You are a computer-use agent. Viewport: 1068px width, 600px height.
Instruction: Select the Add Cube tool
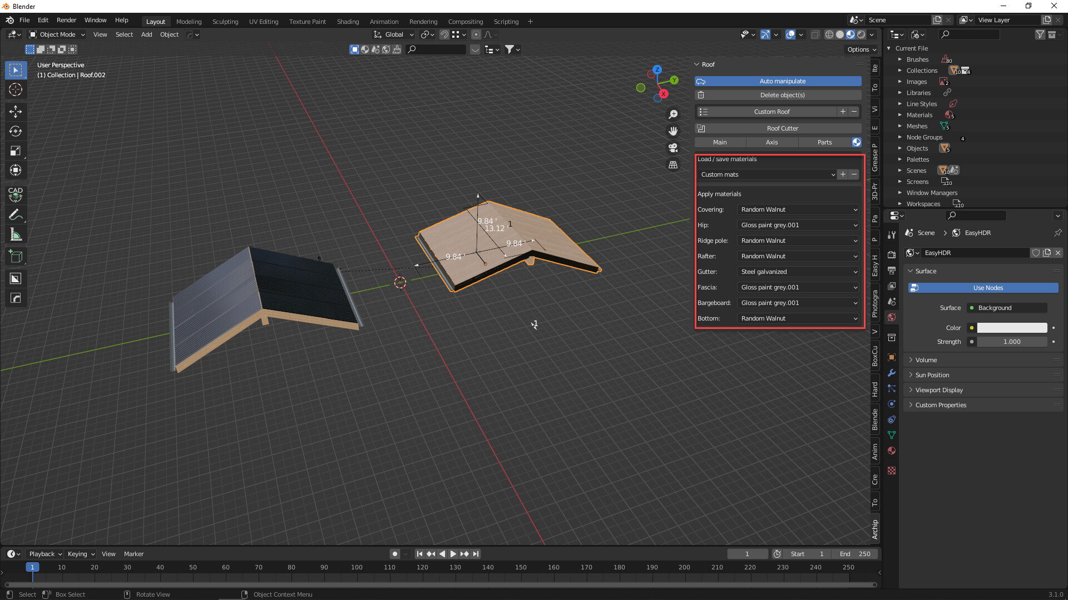(x=16, y=256)
